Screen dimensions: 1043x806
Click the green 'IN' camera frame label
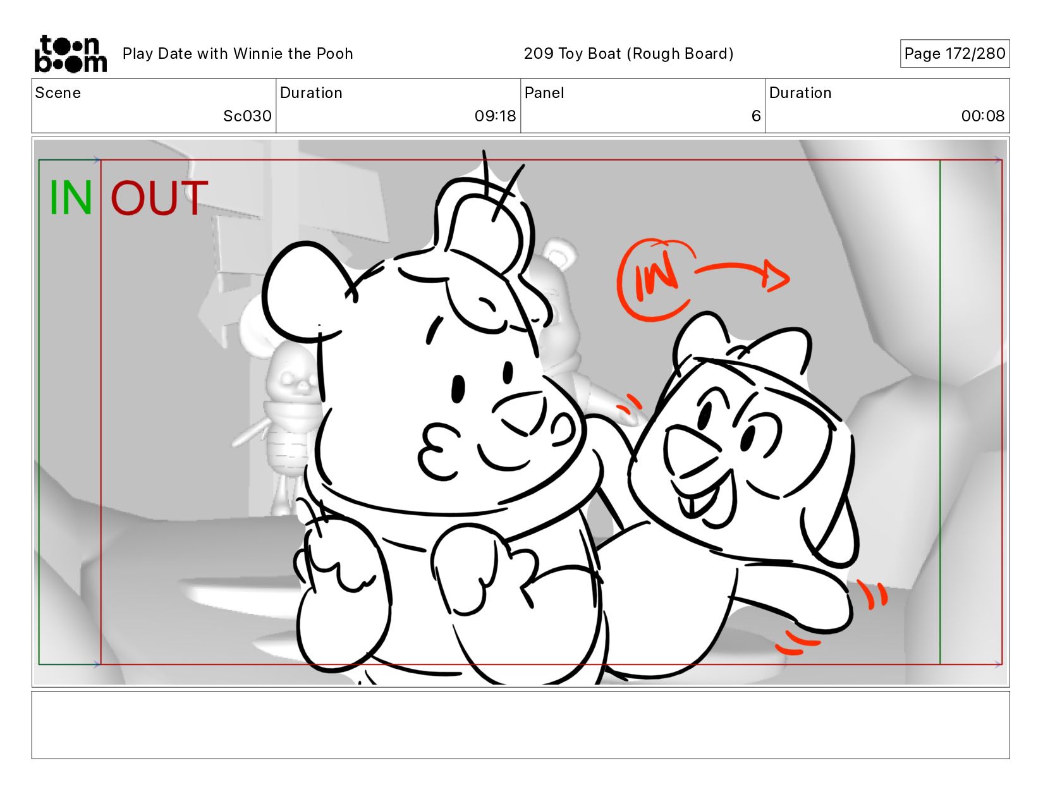coord(71,198)
